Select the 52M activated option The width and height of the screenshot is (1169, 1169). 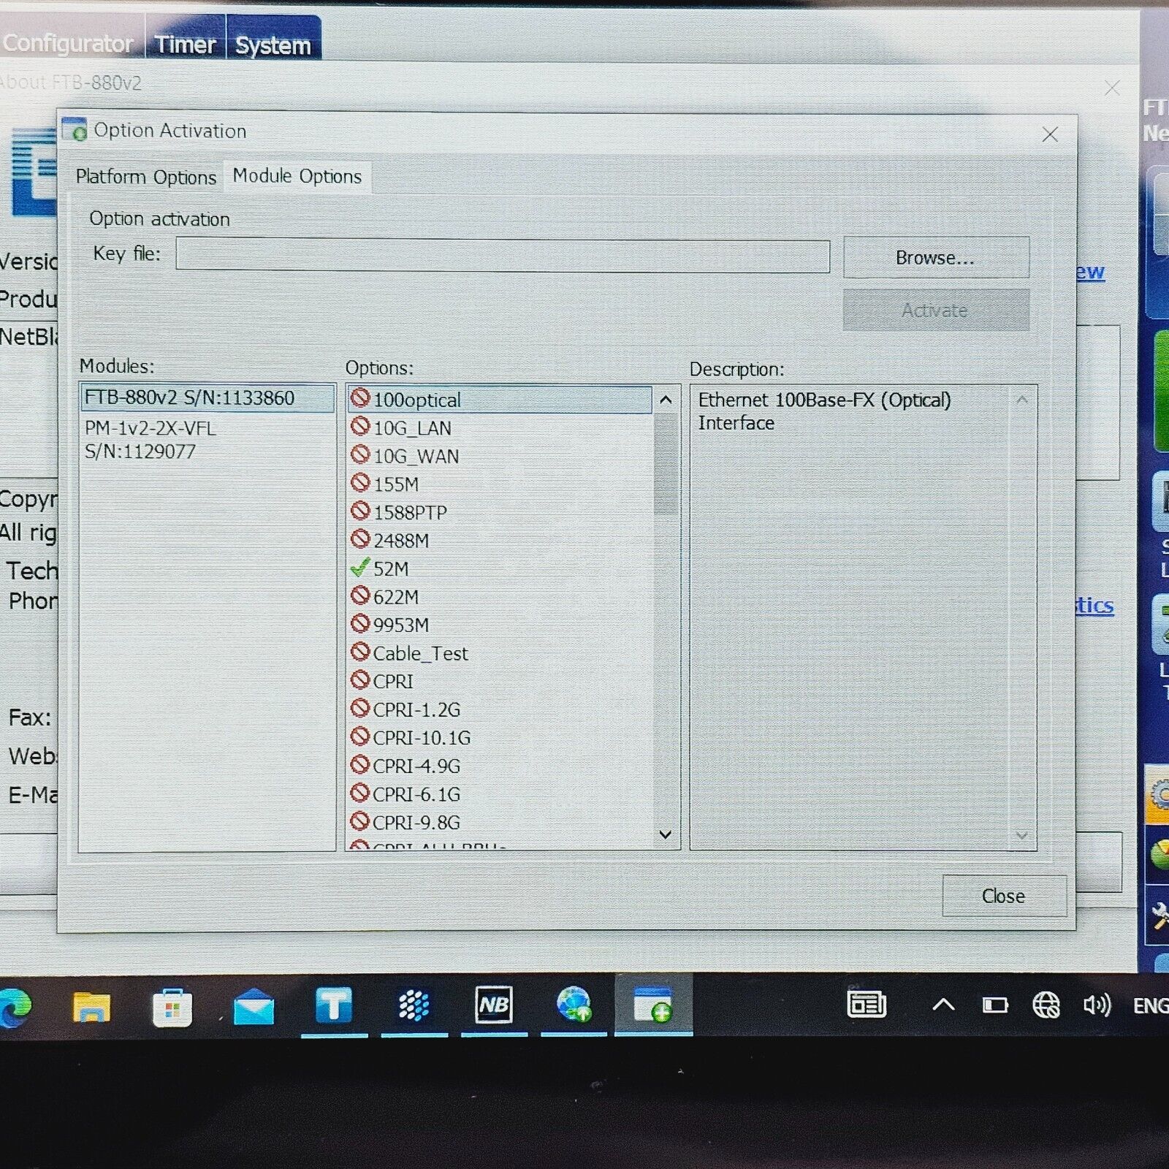(391, 569)
